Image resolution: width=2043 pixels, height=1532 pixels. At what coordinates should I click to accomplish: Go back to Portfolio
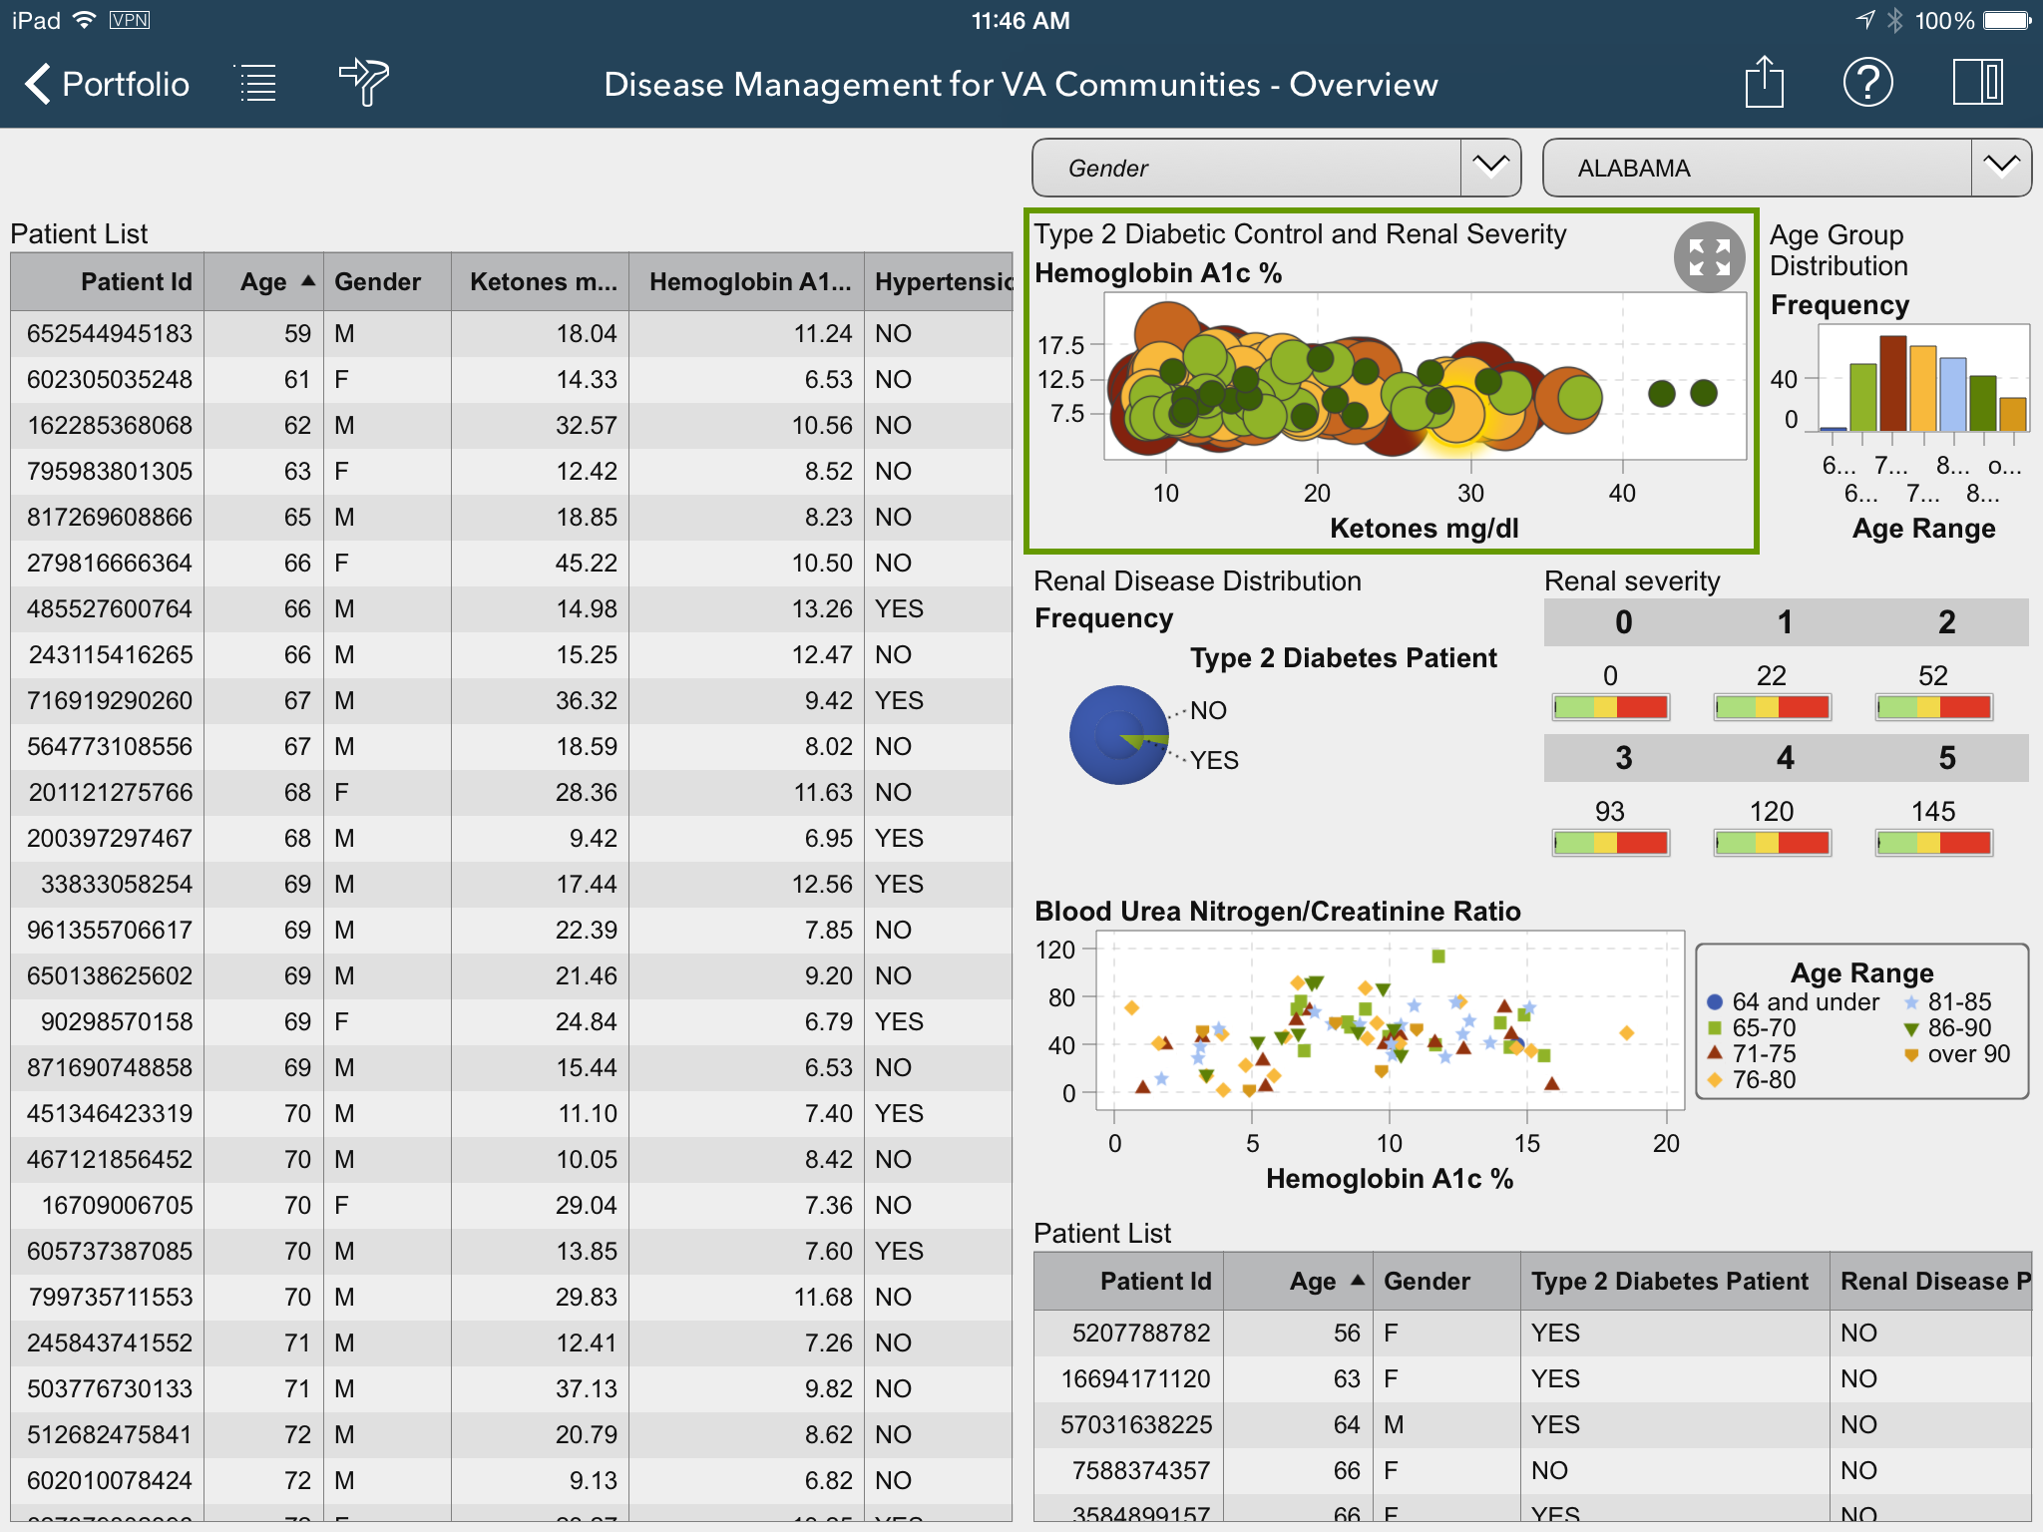pyautogui.click(x=108, y=84)
